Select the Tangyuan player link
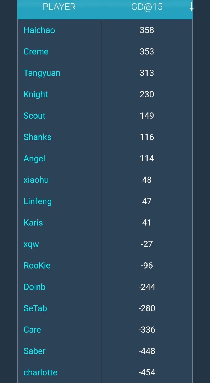 (42, 73)
